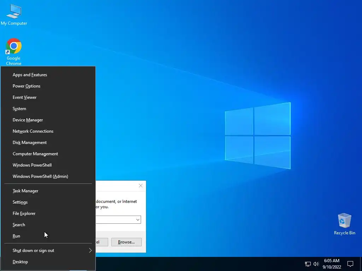This screenshot has width=362, height=271.
Task: Close the Run dialog window
Action: click(141, 186)
